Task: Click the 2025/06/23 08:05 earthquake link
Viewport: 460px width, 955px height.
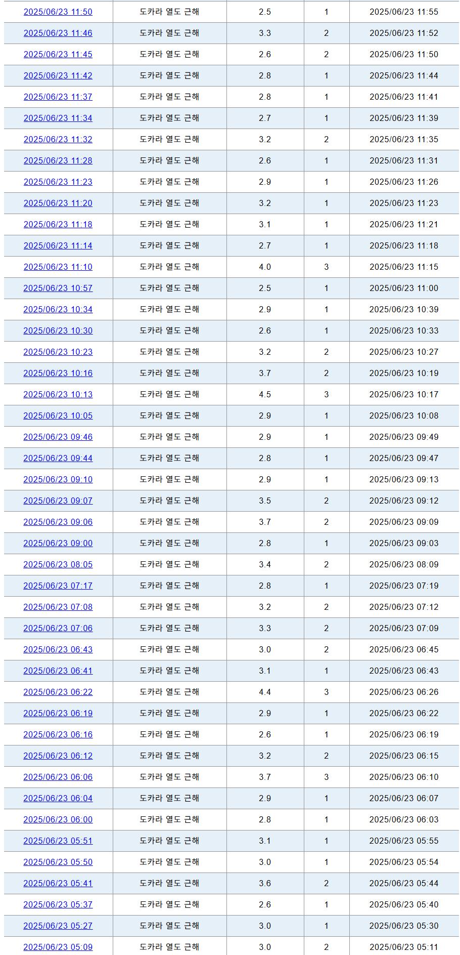Action: 58,564
